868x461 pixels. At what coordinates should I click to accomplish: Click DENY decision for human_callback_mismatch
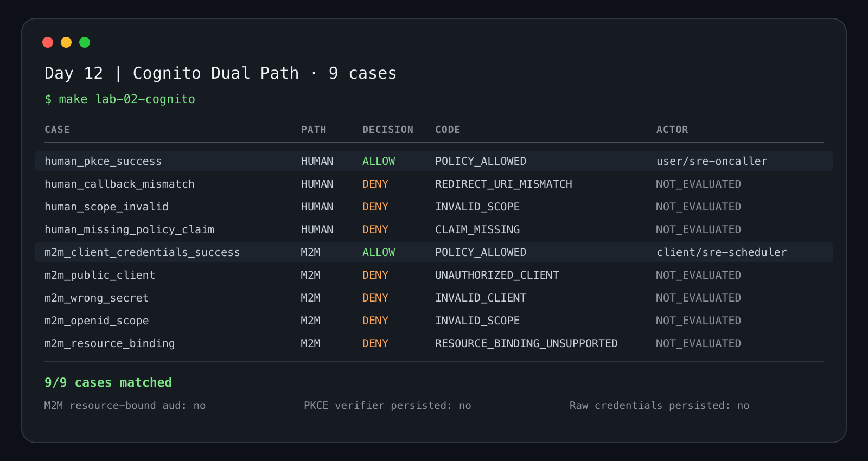coord(375,184)
